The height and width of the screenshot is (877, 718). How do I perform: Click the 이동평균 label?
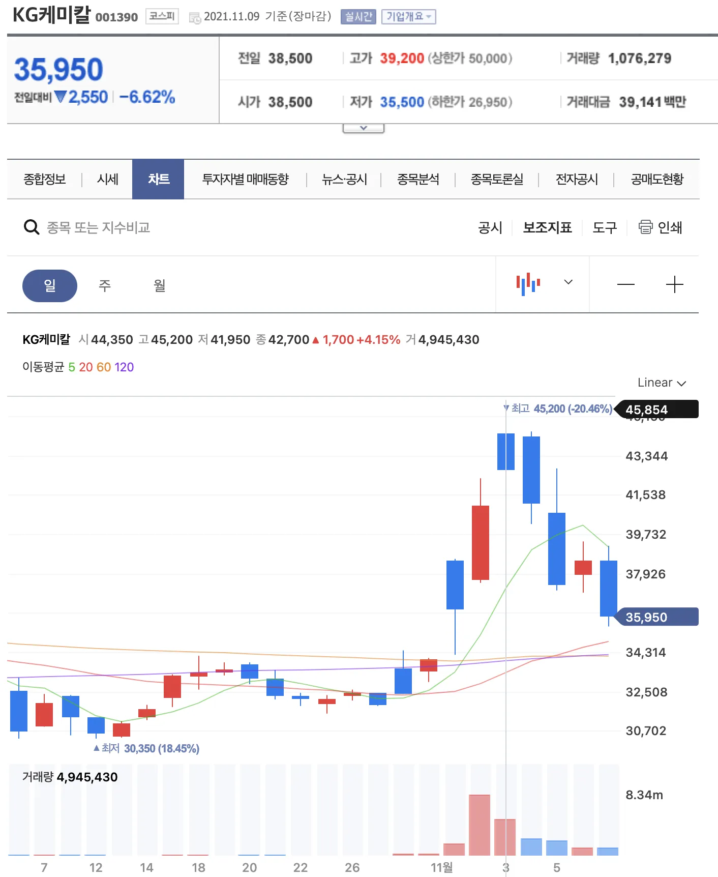pos(43,367)
